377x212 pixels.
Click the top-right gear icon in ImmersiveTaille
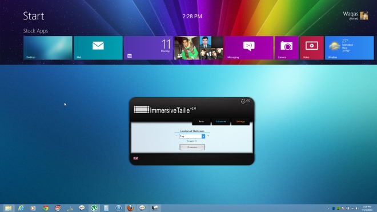pos(248,101)
